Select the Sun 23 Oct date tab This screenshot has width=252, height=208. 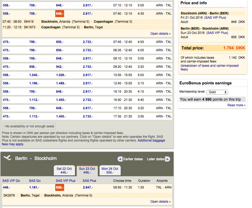pos(87,170)
